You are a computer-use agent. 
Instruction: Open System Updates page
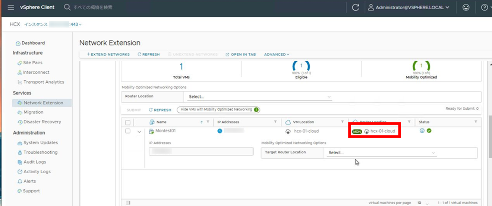pyautogui.click(x=38, y=143)
